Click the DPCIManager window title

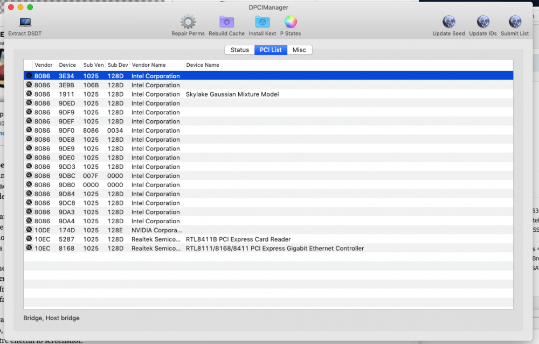268,8
